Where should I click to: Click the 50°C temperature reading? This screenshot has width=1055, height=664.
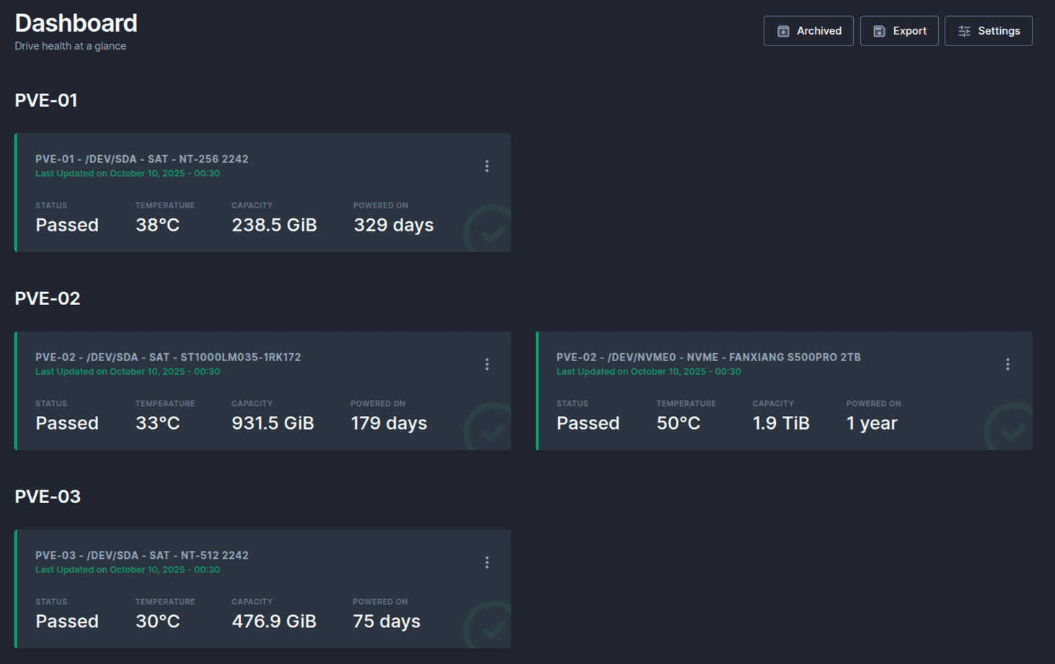pyautogui.click(x=678, y=423)
